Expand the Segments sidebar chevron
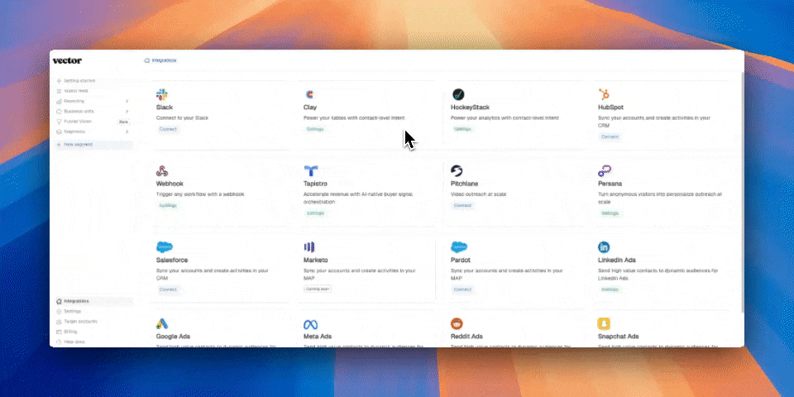794x397 pixels. [x=127, y=132]
